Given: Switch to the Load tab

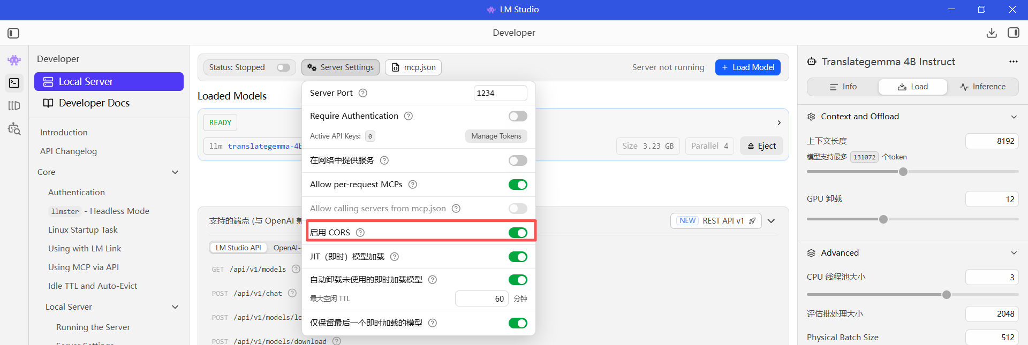Looking at the screenshot, I should [913, 87].
